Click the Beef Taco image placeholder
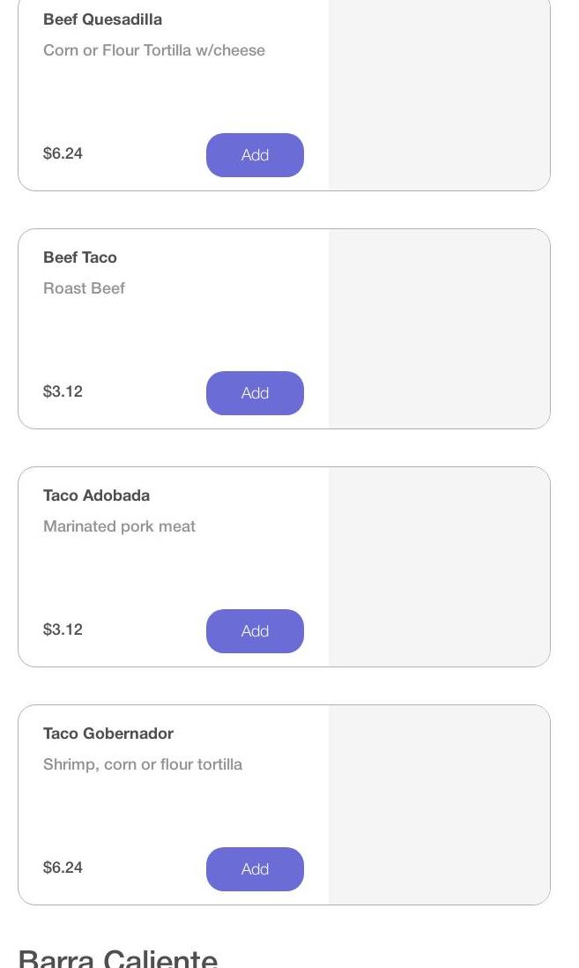This screenshot has width=579, height=968. 439,329
